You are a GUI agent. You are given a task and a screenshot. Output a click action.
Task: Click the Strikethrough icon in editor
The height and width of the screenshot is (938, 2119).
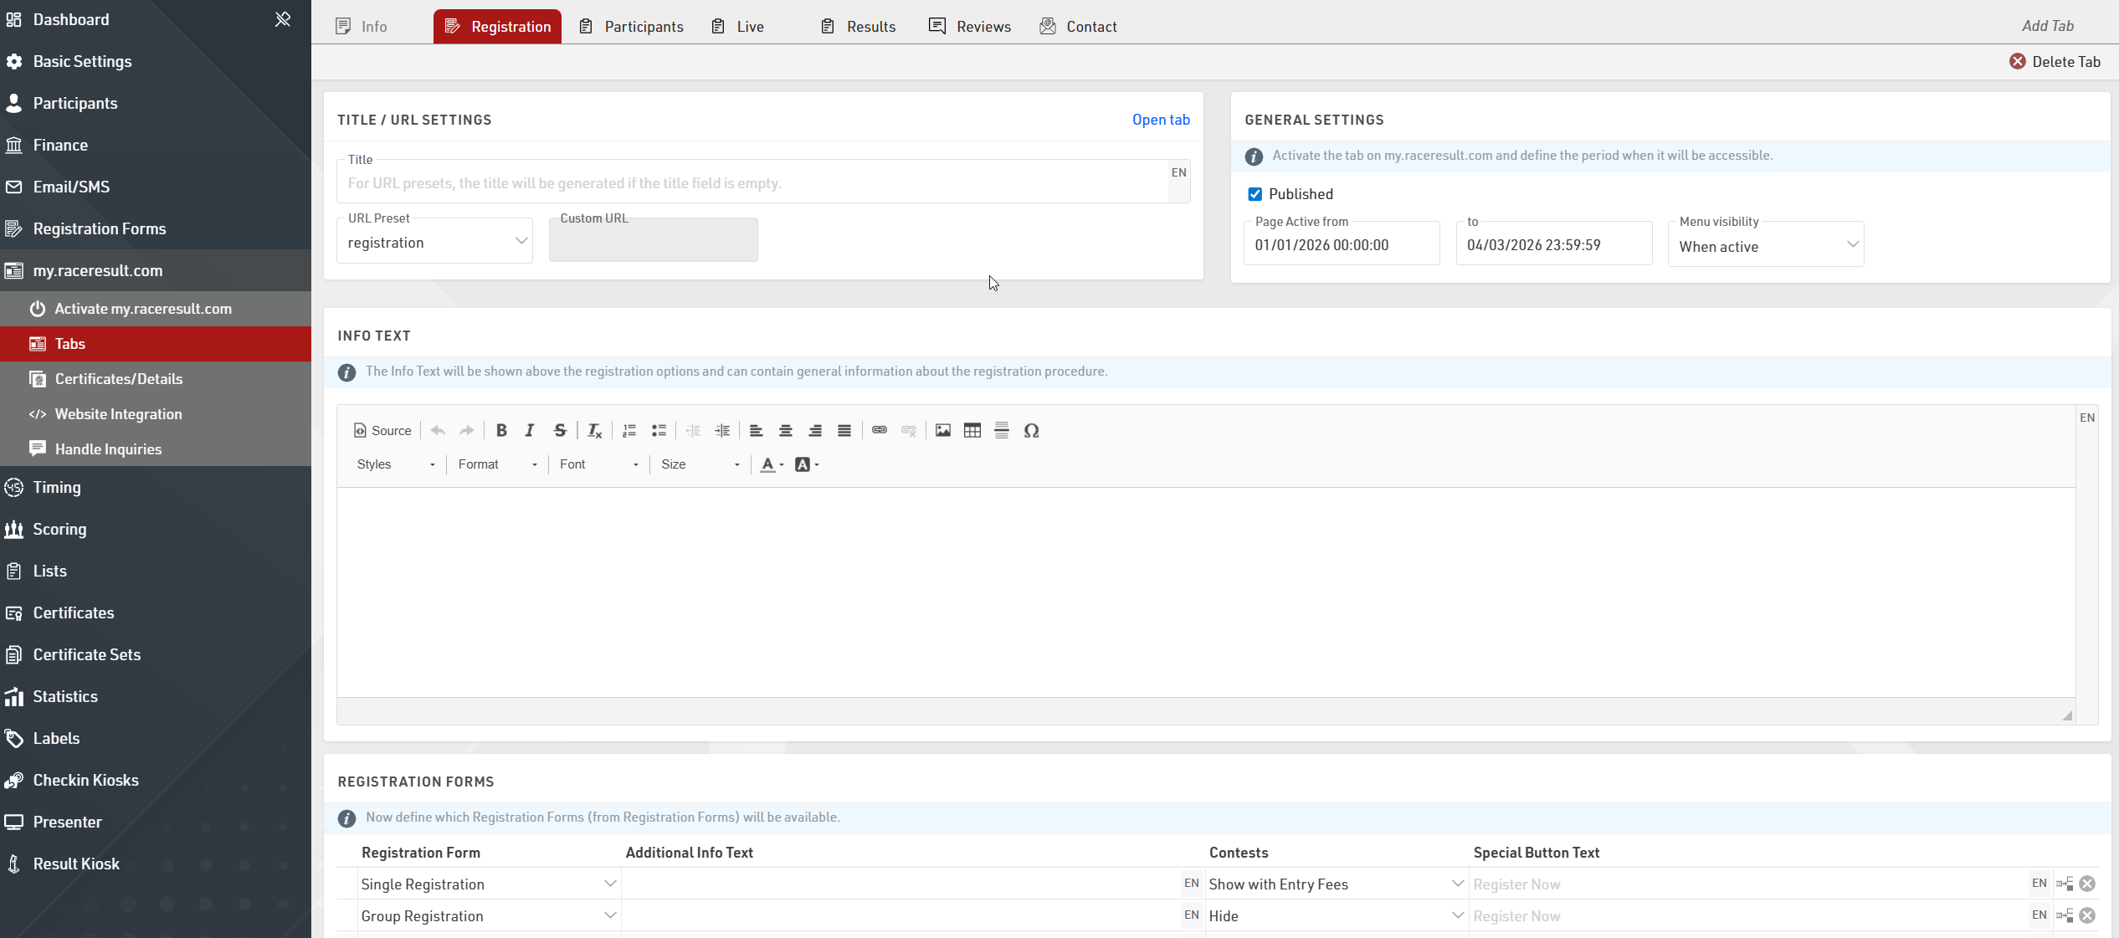click(x=560, y=430)
